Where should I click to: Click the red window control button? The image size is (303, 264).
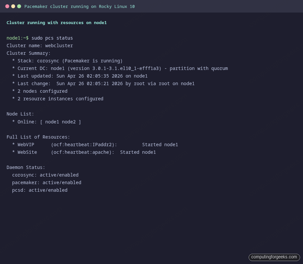[7, 6]
